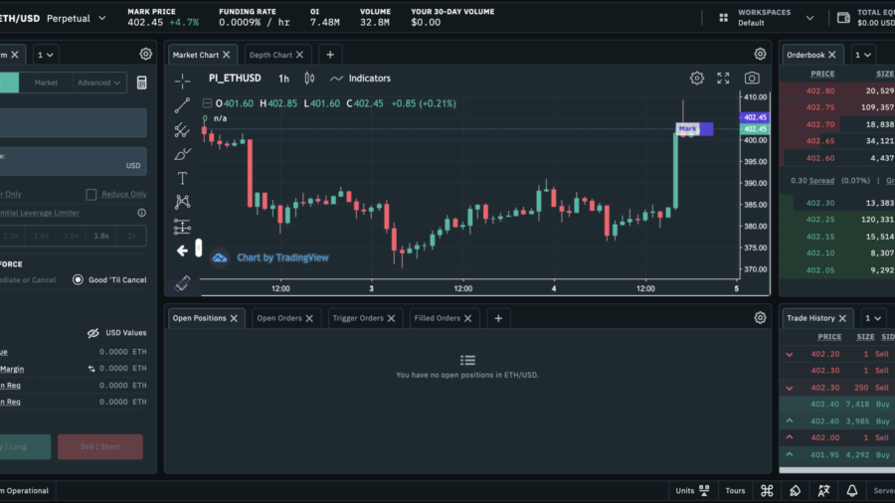
Task: Open the Tours link
Action: pyautogui.click(x=735, y=490)
